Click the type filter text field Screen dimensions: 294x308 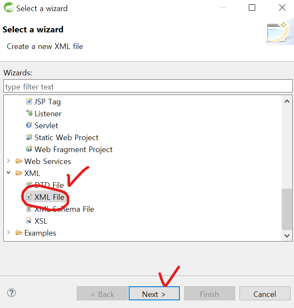click(148, 86)
